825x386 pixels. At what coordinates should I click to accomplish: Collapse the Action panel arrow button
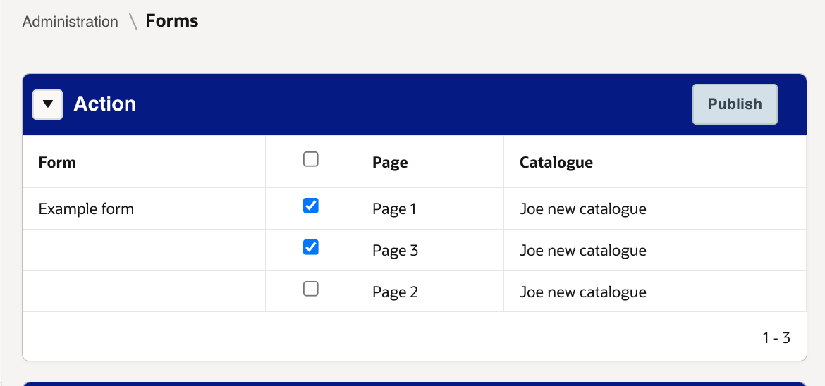tap(47, 104)
